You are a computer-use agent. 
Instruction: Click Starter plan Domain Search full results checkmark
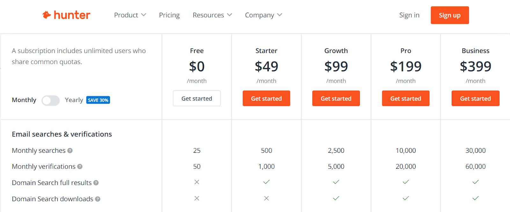point(266,182)
